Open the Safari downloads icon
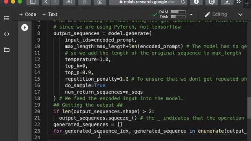The image size is (251, 141). [x=196, y=2]
